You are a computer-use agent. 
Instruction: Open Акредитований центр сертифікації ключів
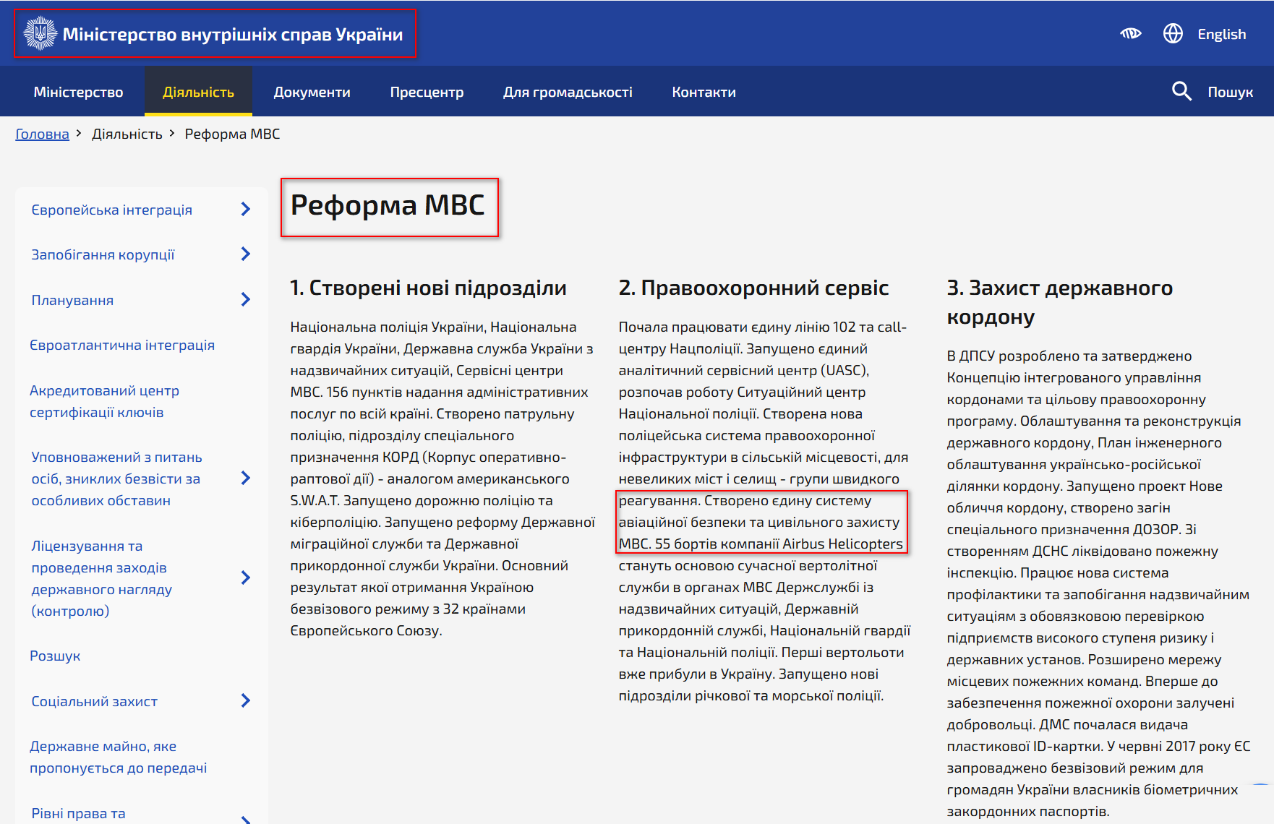[x=104, y=401]
